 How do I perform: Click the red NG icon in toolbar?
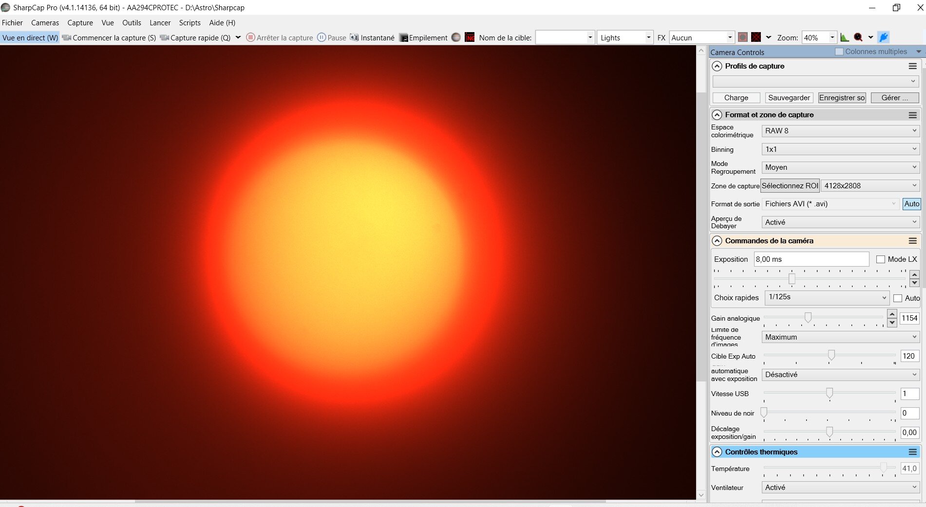(x=470, y=37)
